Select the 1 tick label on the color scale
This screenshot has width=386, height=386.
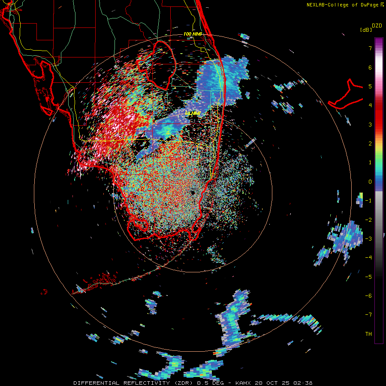coord(370,163)
